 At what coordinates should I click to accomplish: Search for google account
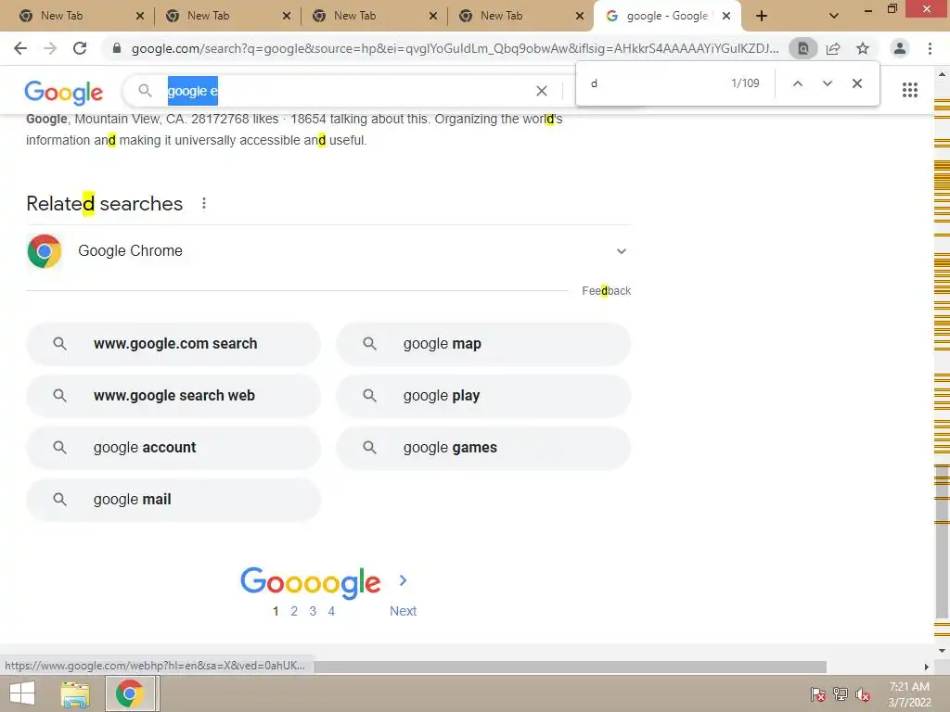coord(173,448)
